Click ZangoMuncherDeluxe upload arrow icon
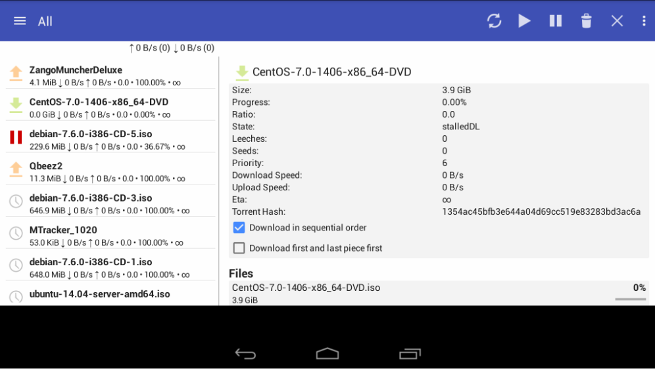Screen dimensions: 655x369 pos(16,74)
